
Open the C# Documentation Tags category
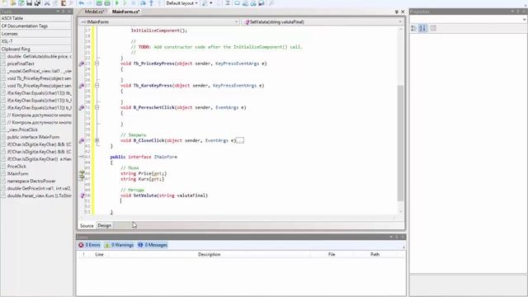[x=35, y=26]
